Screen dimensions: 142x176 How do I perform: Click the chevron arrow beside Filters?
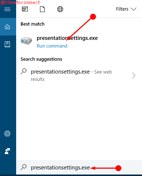pos(134,9)
